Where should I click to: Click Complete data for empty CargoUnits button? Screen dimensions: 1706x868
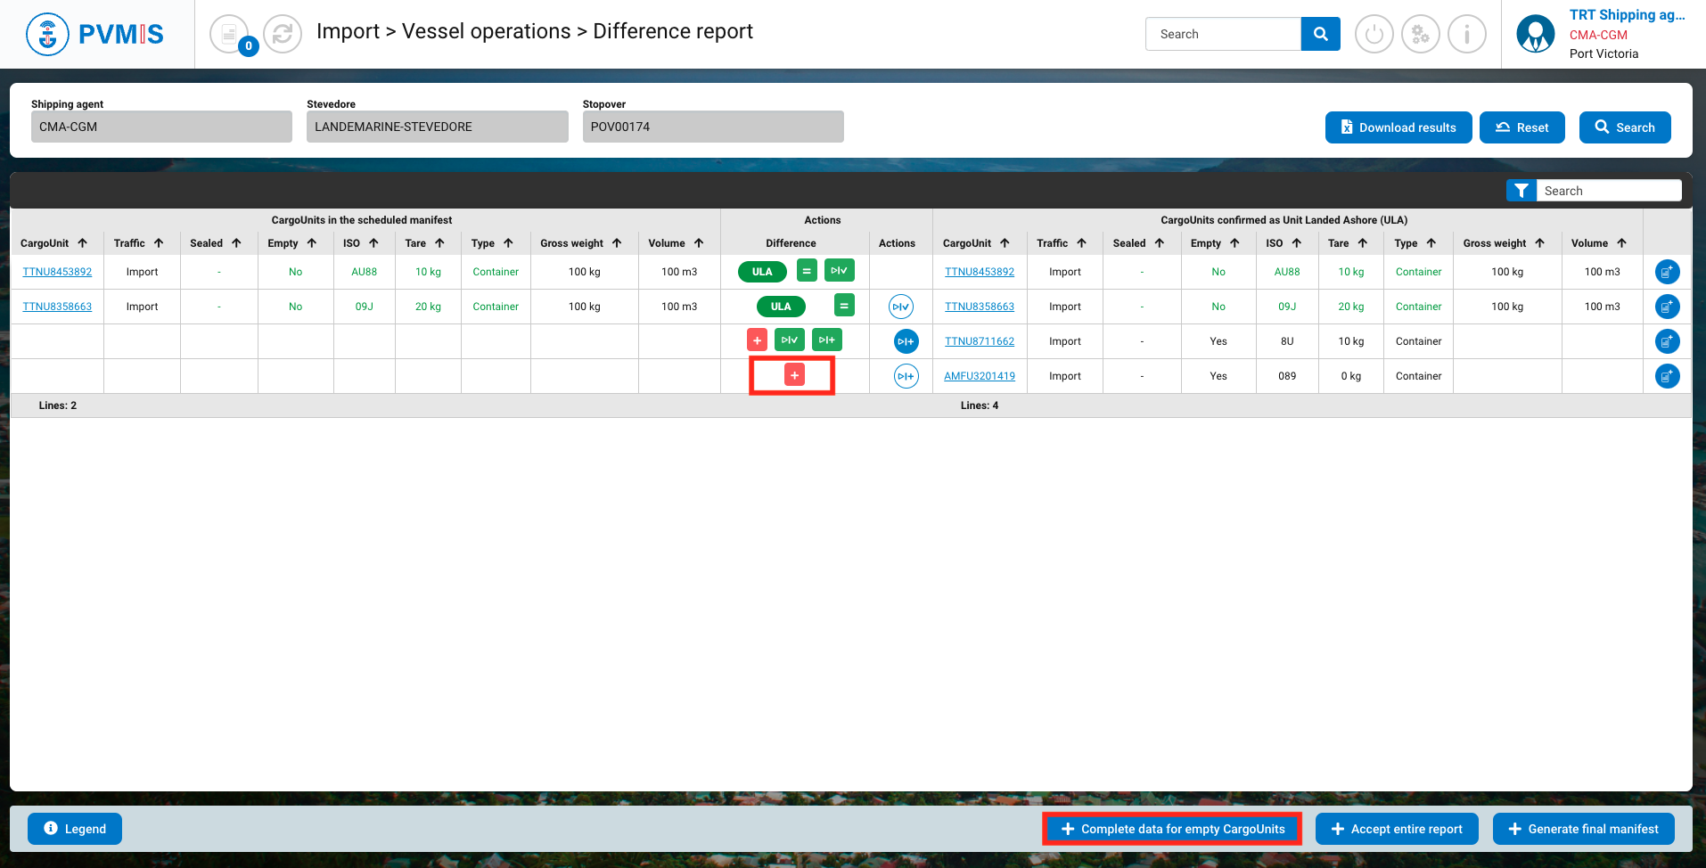point(1172,829)
